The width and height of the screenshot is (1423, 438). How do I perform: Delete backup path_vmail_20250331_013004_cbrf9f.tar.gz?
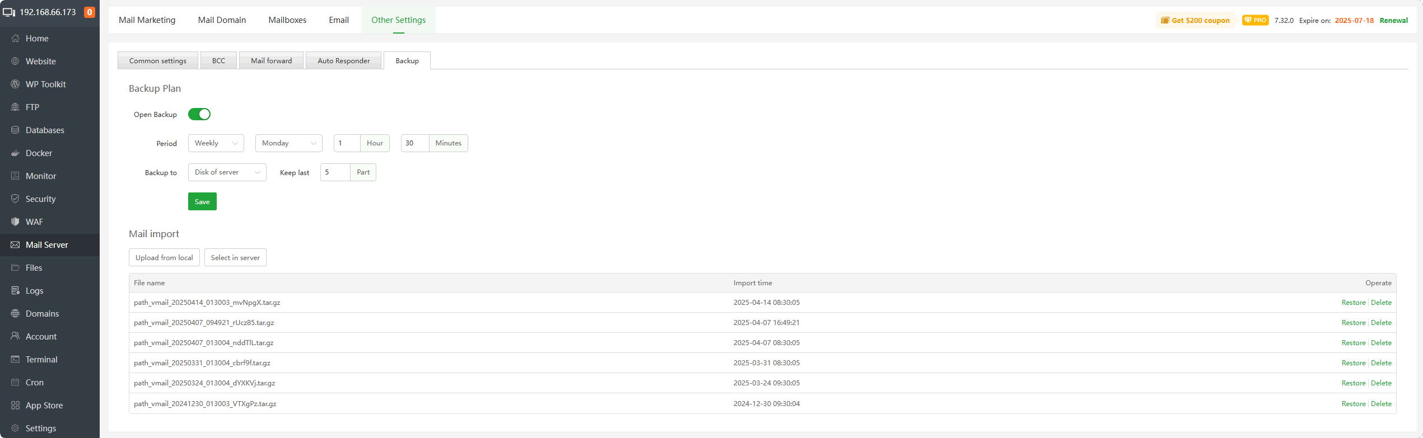click(x=1381, y=363)
